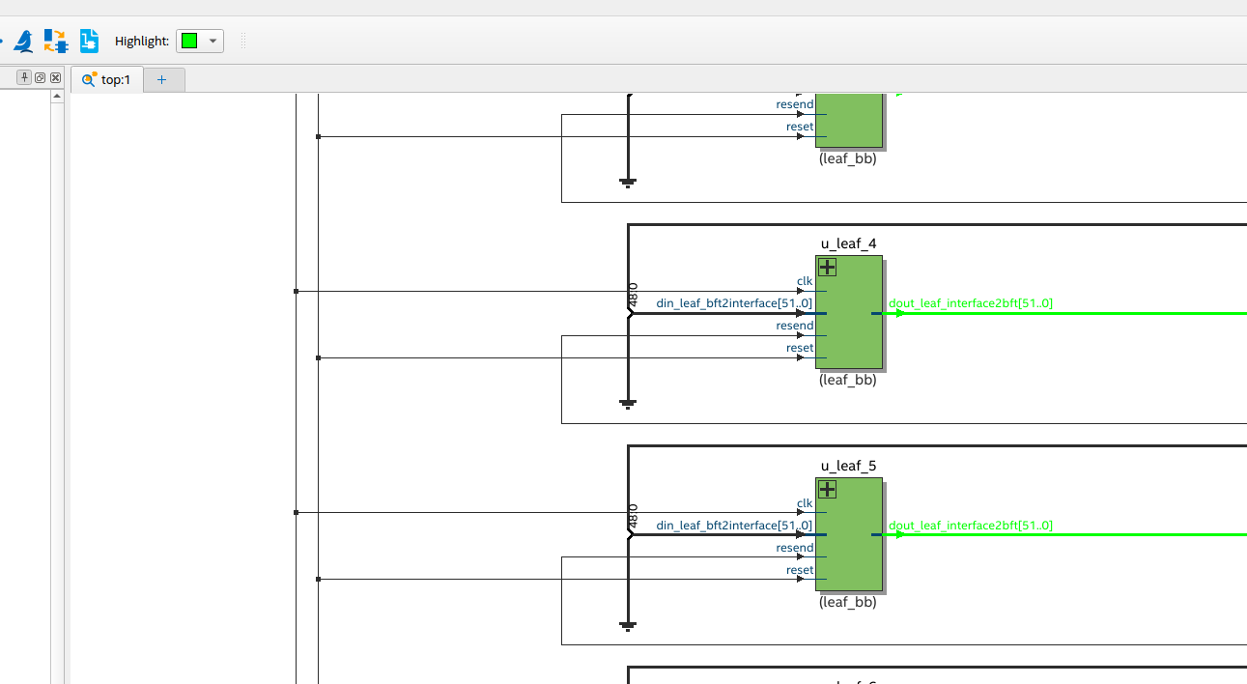Click the vertical scrollbar on the left

pos(60,386)
